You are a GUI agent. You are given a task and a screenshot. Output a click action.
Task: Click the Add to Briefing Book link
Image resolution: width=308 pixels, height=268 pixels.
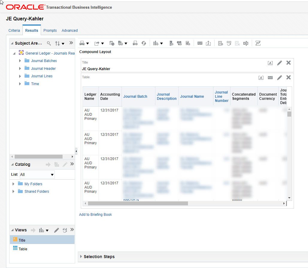95,214
